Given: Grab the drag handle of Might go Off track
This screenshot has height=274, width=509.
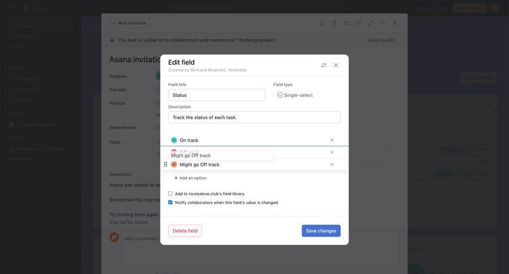Looking at the screenshot, I should pyautogui.click(x=166, y=165).
